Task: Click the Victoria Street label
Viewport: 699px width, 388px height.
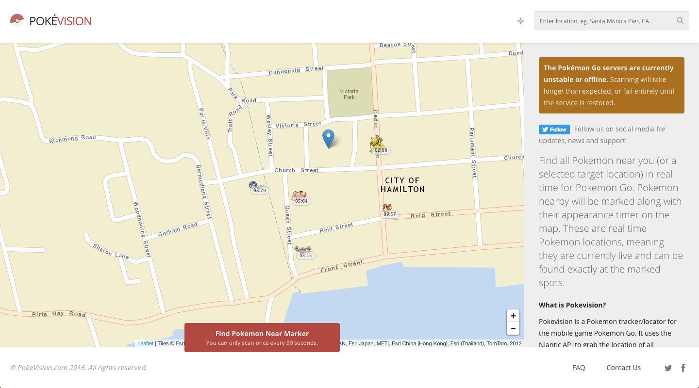Action: pos(299,125)
